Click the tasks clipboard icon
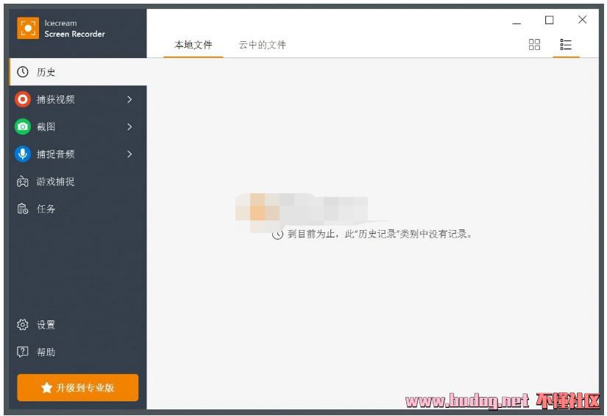Screen dimensions: 607x416 tap(23, 209)
